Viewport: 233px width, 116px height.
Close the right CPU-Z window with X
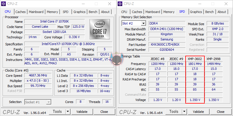[226, 4]
